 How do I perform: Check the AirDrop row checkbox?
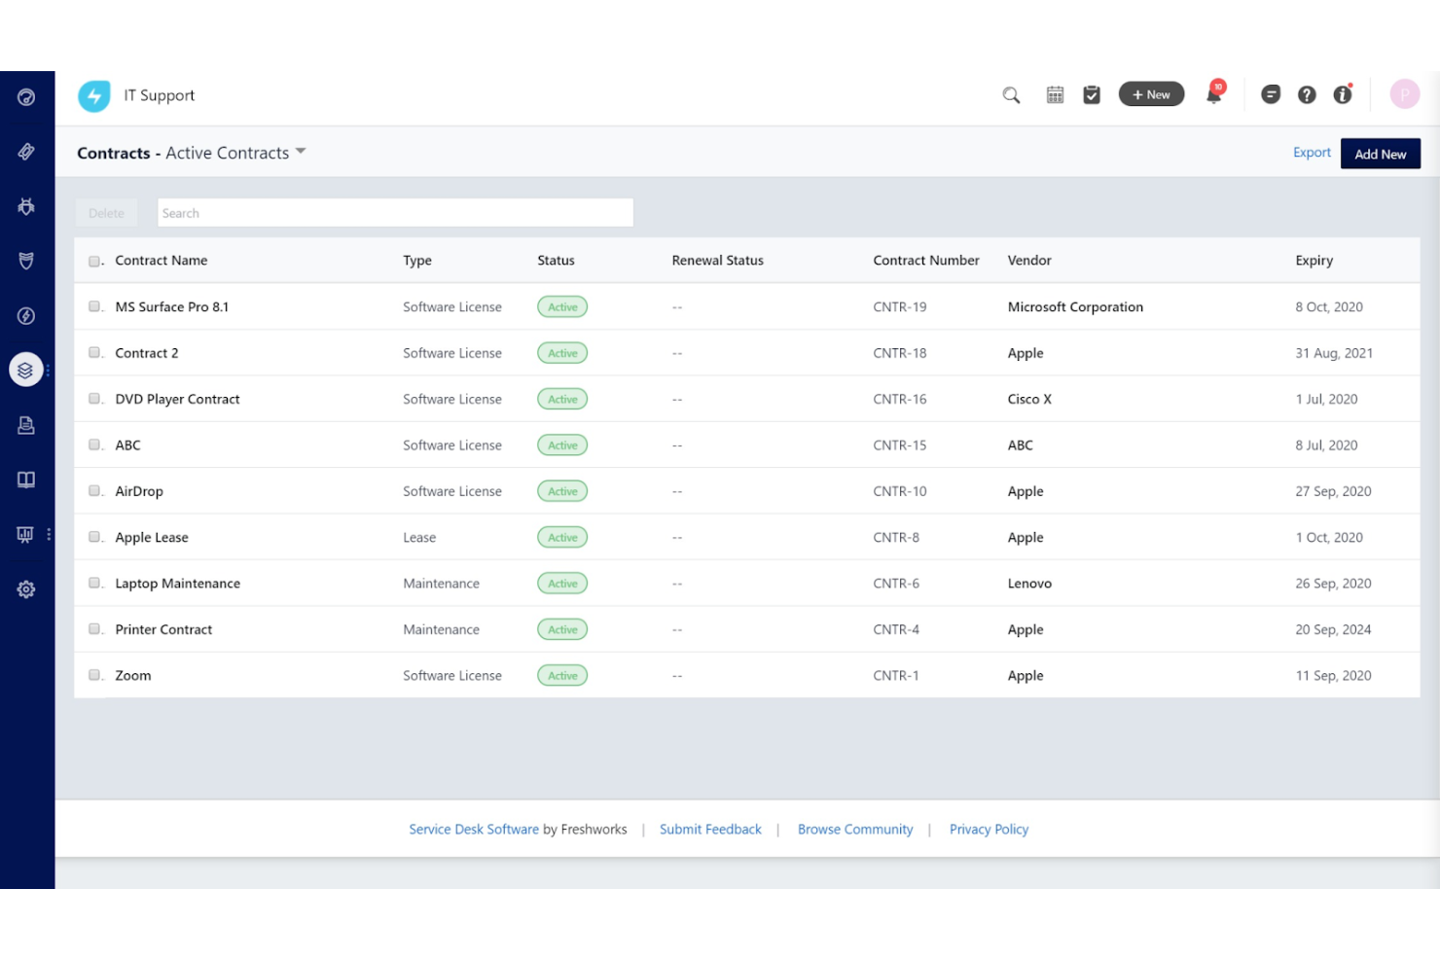pyautogui.click(x=94, y=491)
